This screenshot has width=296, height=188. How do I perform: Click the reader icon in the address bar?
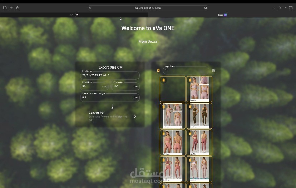click(x=206, y=8)
